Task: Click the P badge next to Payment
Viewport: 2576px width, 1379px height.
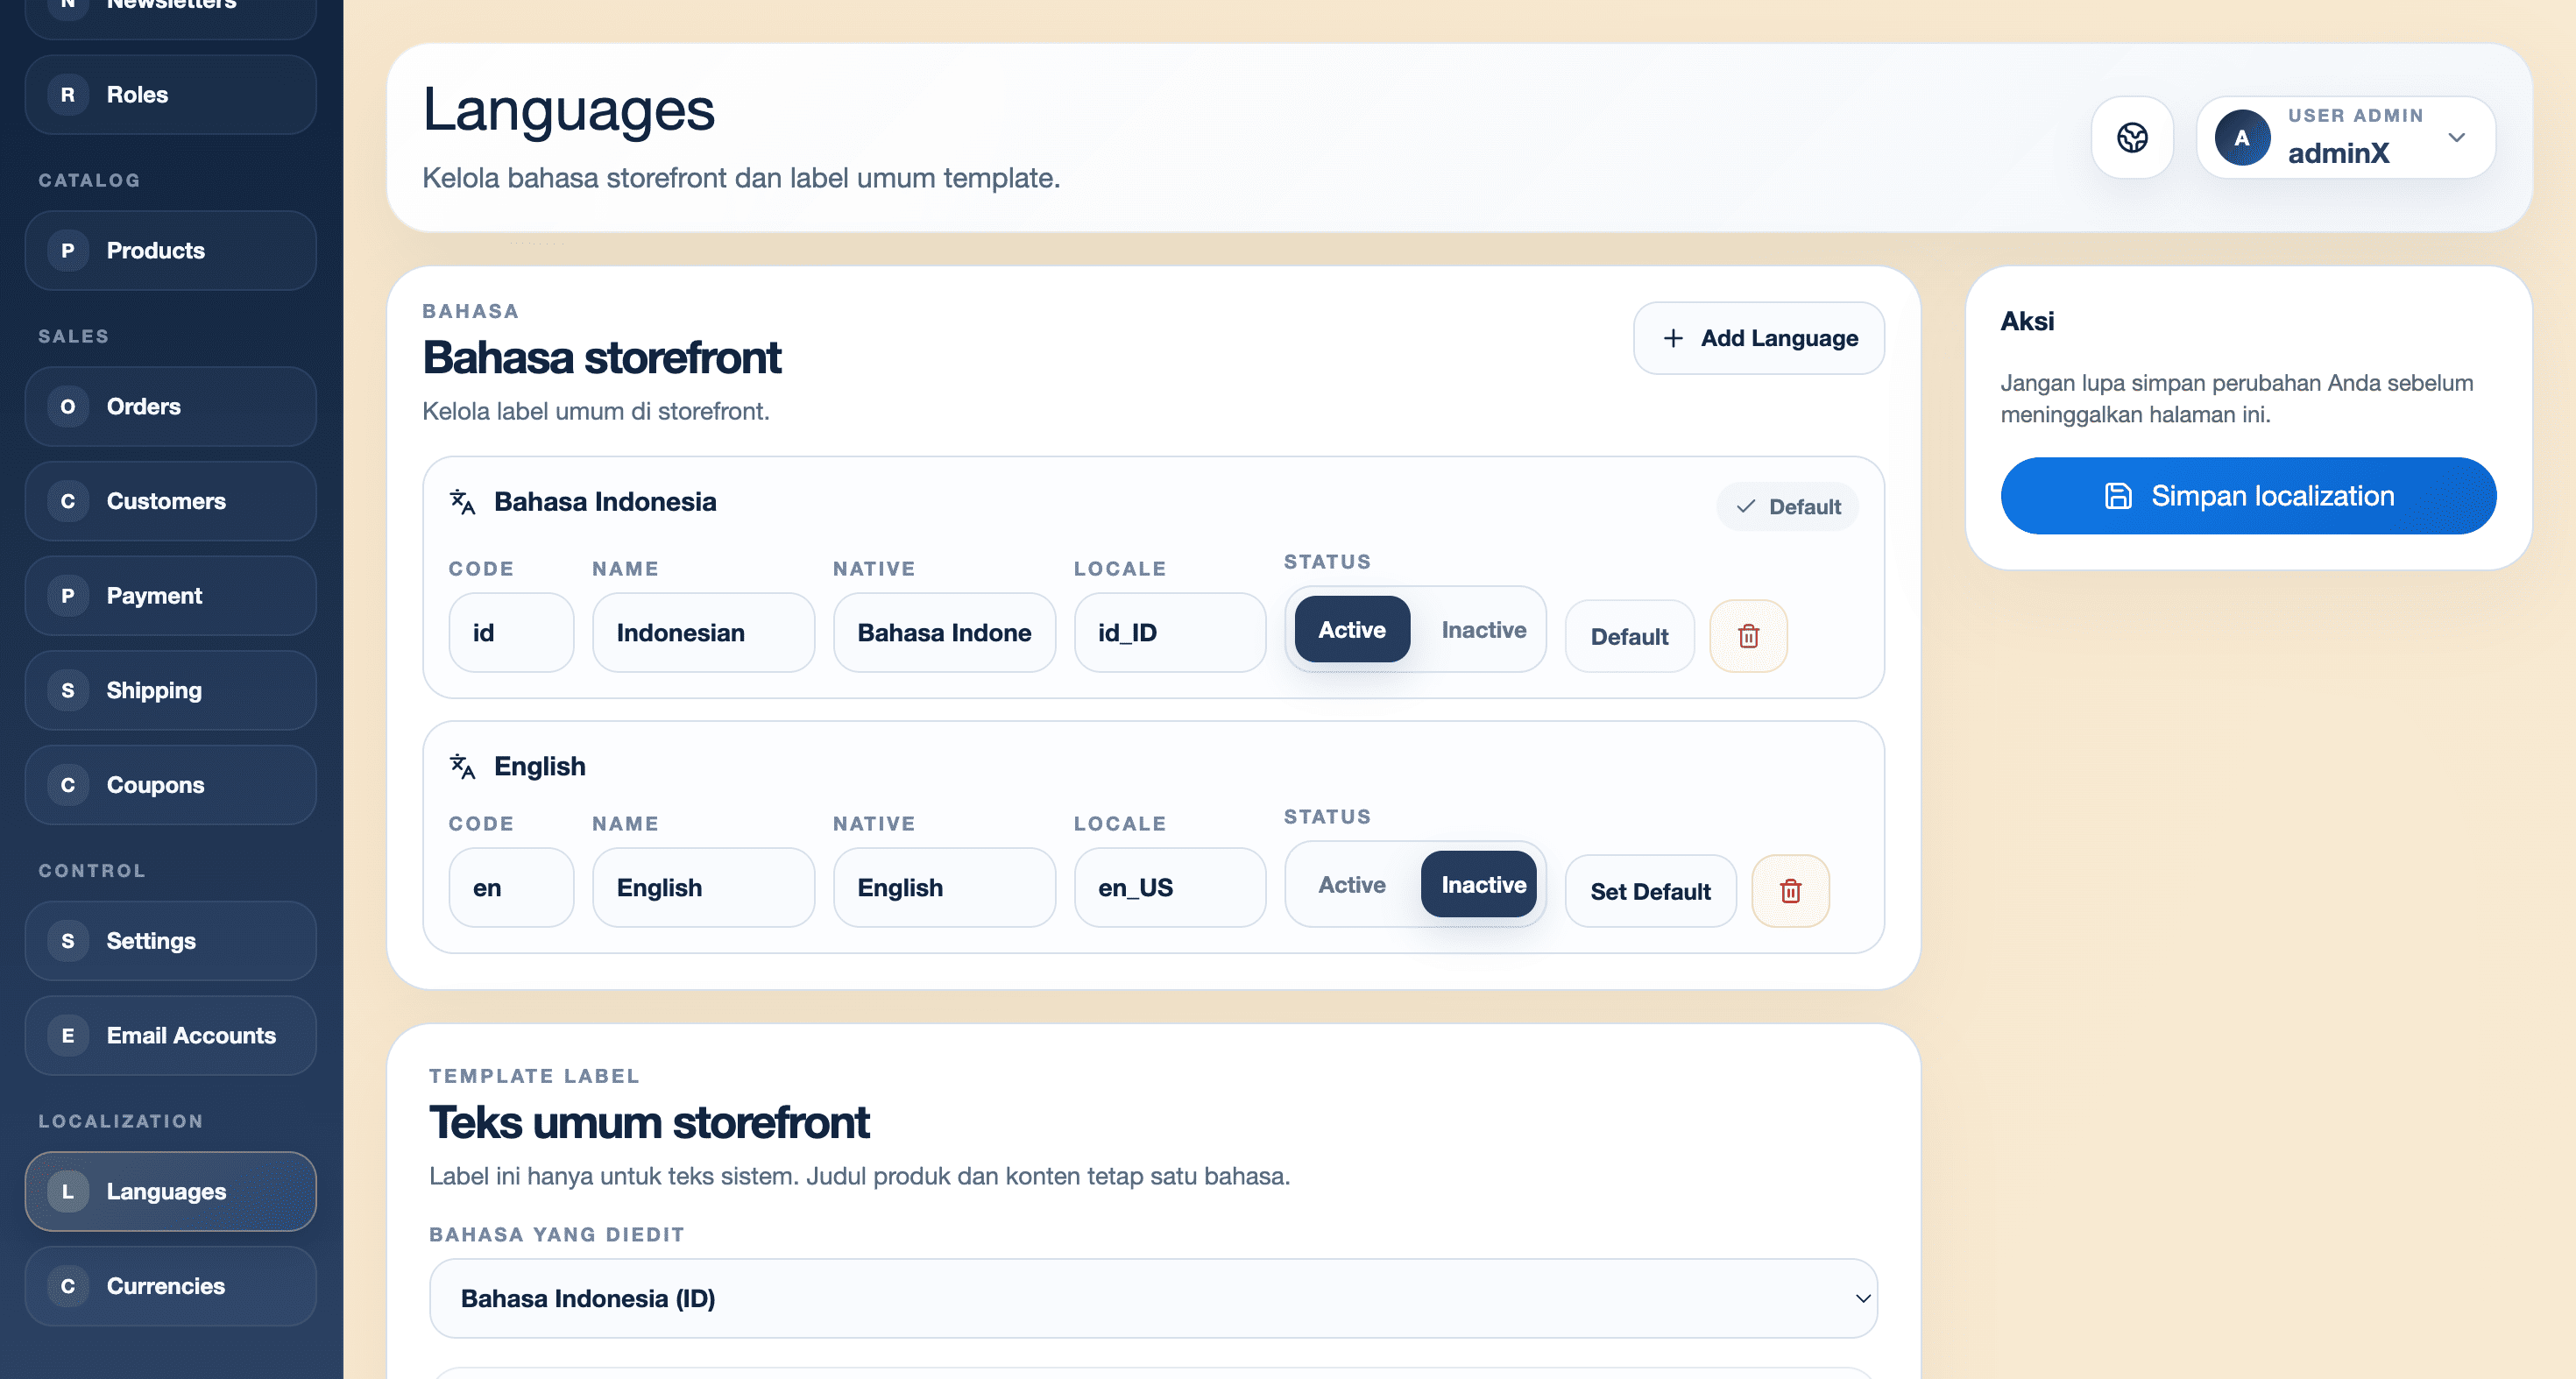Action: [68, 596]
